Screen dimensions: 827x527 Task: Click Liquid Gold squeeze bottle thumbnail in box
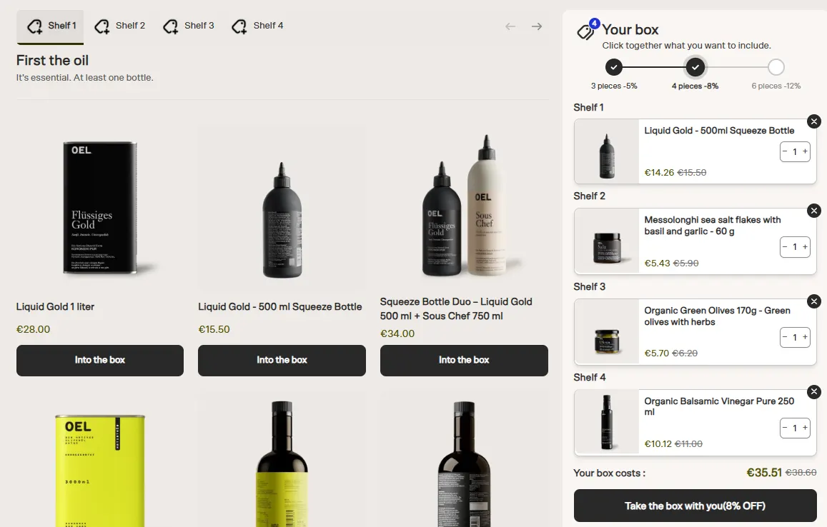point(607,151)
